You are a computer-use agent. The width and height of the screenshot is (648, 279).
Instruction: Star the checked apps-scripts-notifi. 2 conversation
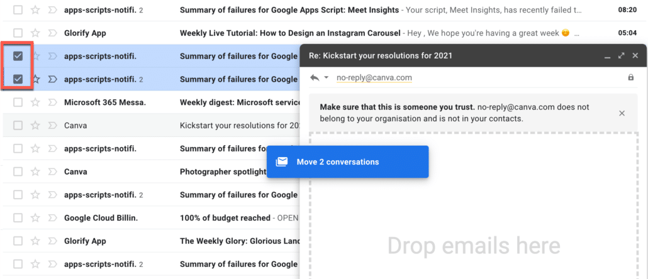coord(36,79)
